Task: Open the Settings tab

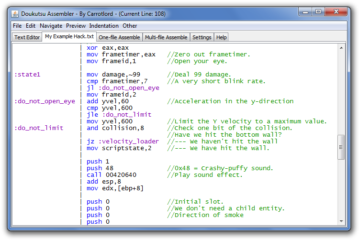Action: (202, 37)
